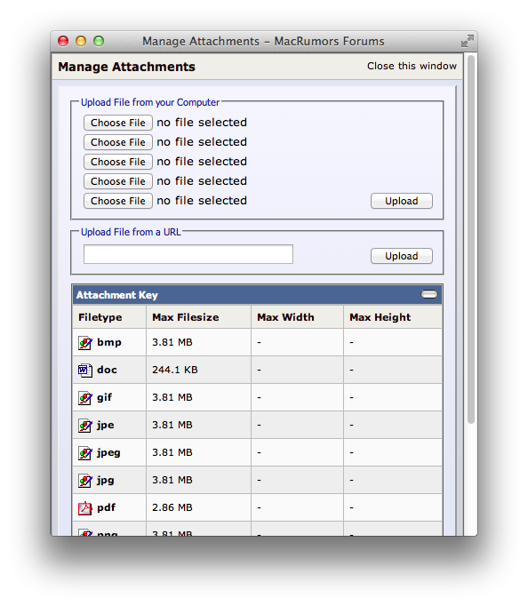Viewport: 528px width, 606px height.
Task: Click the green zoom window button
Action: pos(99,41)
